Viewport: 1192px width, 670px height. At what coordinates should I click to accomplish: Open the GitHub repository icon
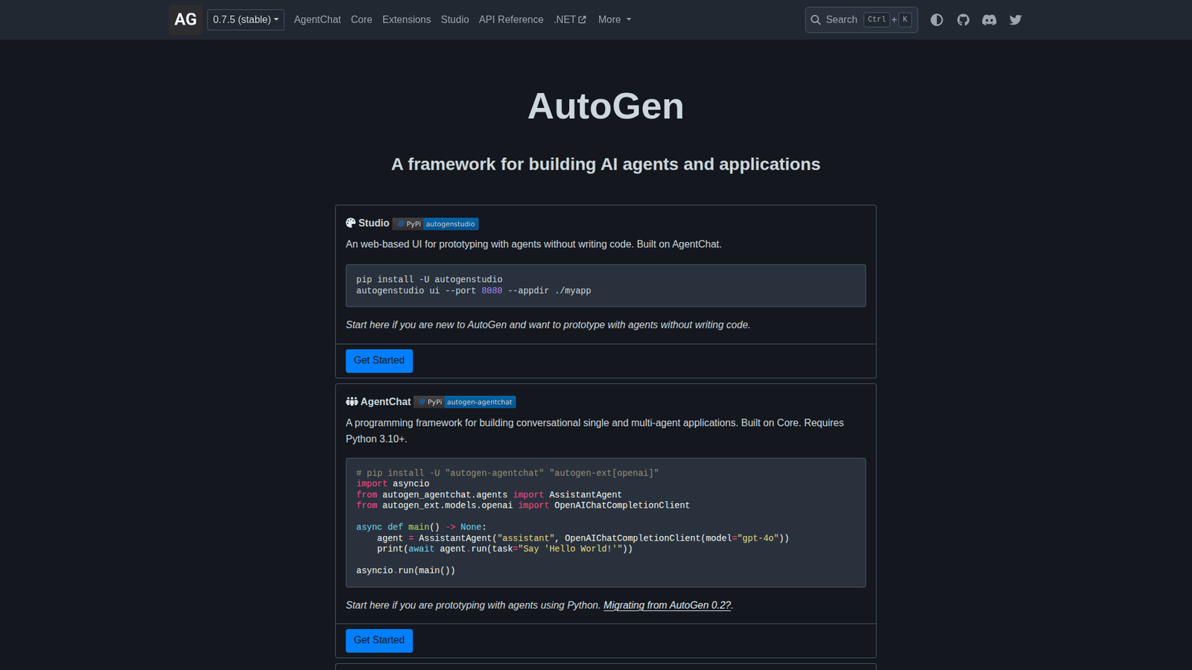coord(963,20)
